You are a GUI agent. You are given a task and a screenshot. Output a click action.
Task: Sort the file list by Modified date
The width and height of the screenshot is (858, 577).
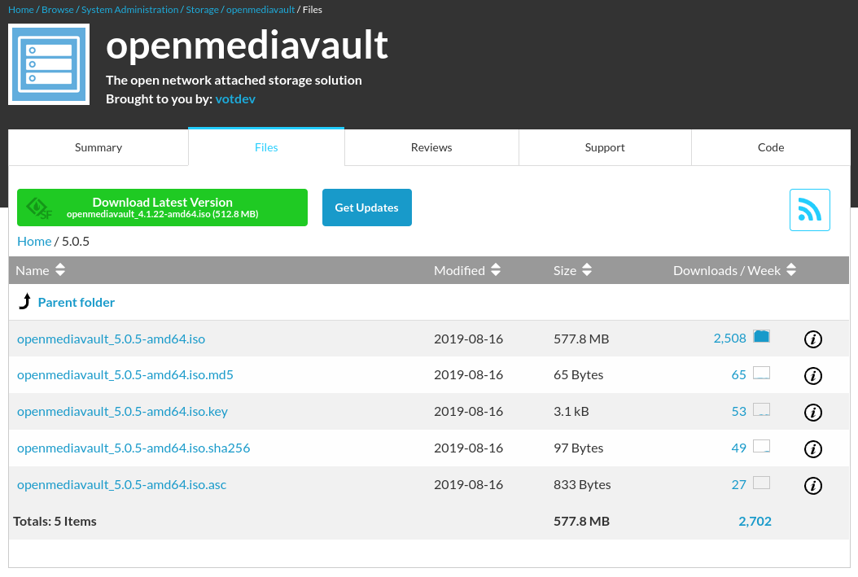click(466, 270)
